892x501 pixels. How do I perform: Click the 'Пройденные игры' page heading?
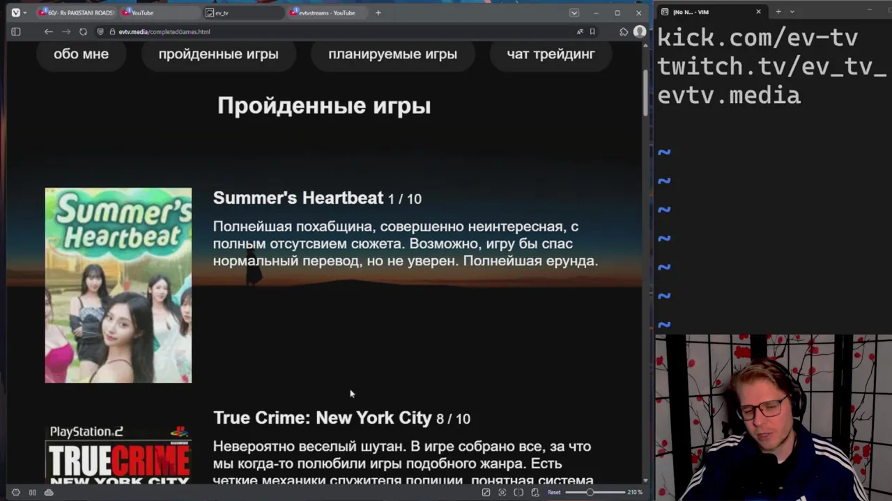click(324, 106)
